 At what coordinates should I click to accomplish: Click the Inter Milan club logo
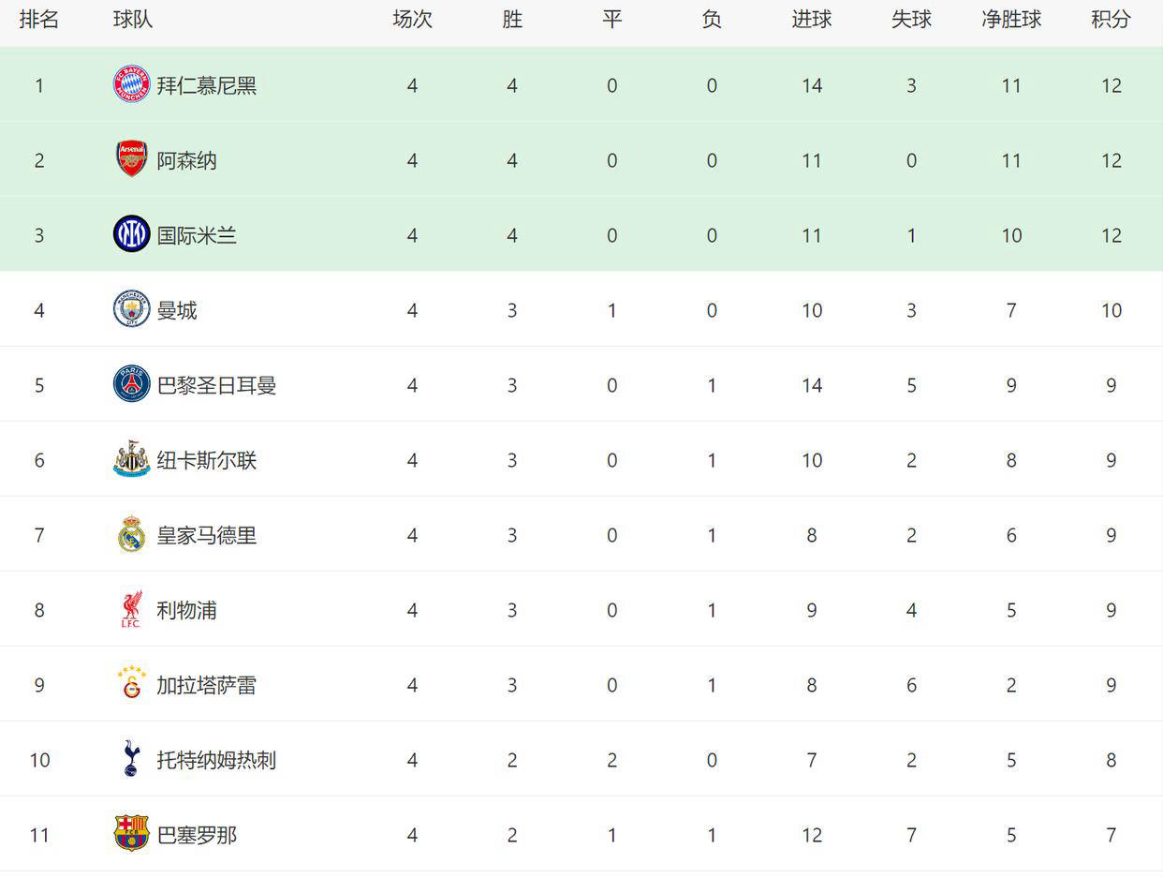click(131, 234)
